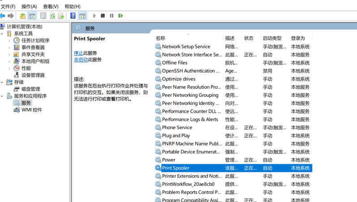Select 磁盘管理 in the tree
357x202 pixels.
coord(31,89)
